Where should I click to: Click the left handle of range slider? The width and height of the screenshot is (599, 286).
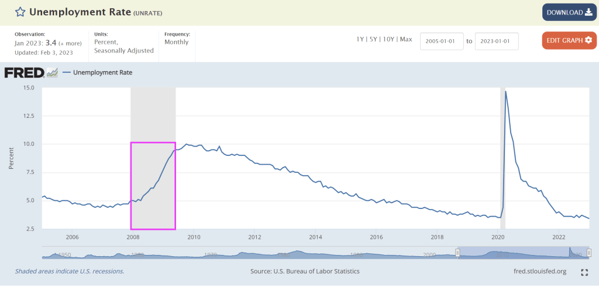[x=458, y=252]
